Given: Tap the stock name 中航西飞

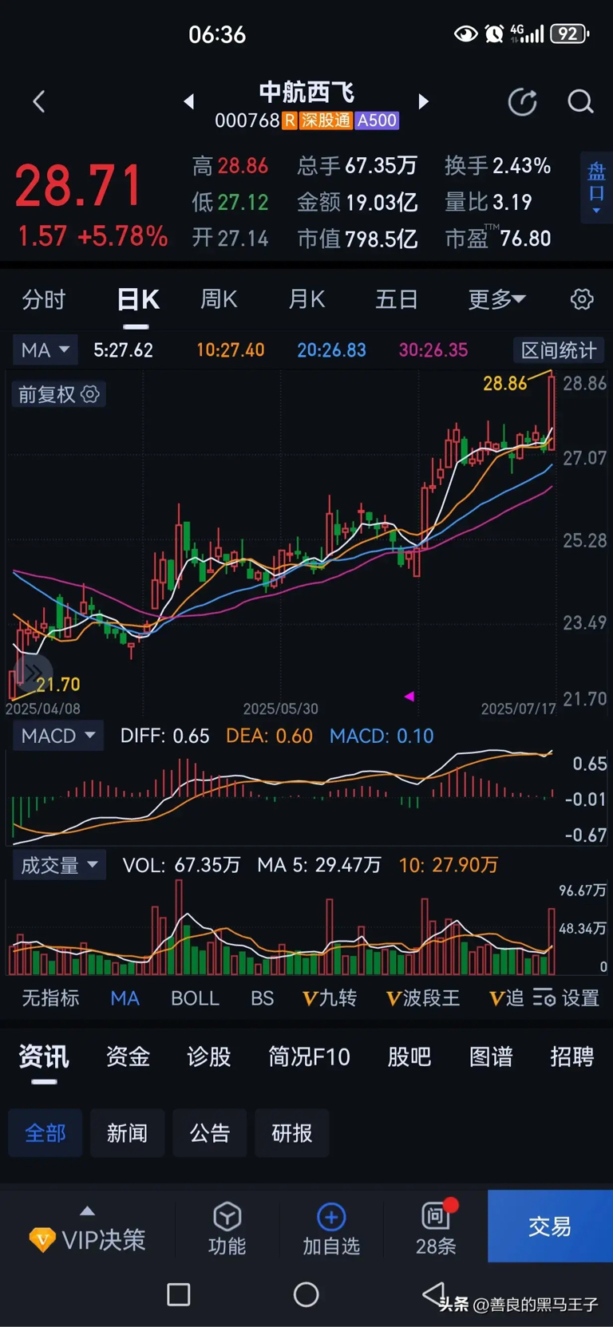Looking at the screenshot, I should (306, 92).
